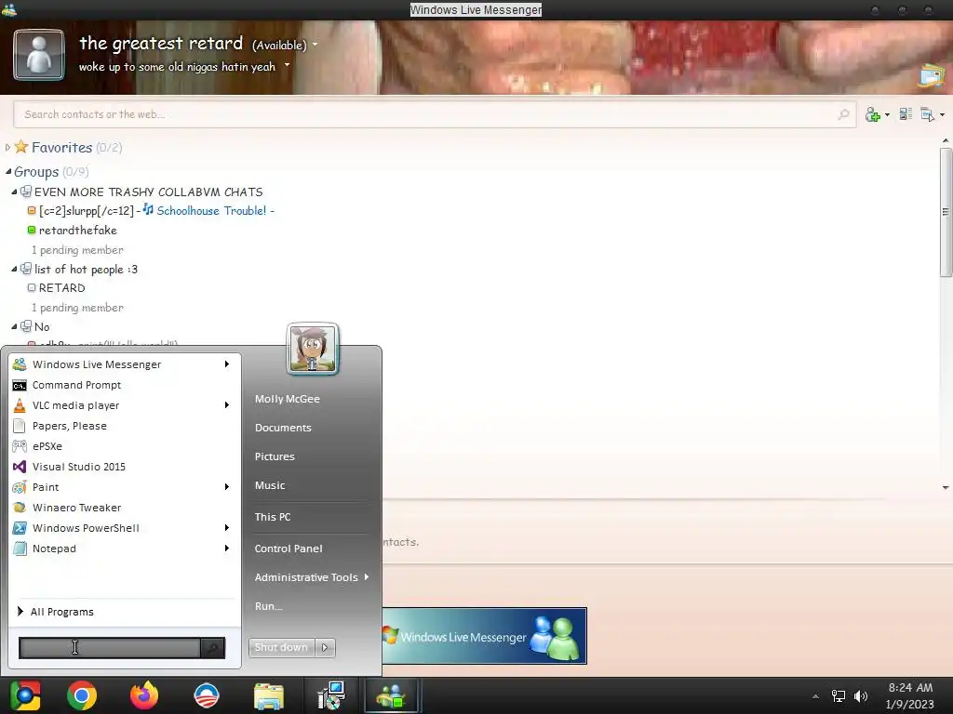Open Music from the Start menu
953x714 pixels.
coord(270,485)
